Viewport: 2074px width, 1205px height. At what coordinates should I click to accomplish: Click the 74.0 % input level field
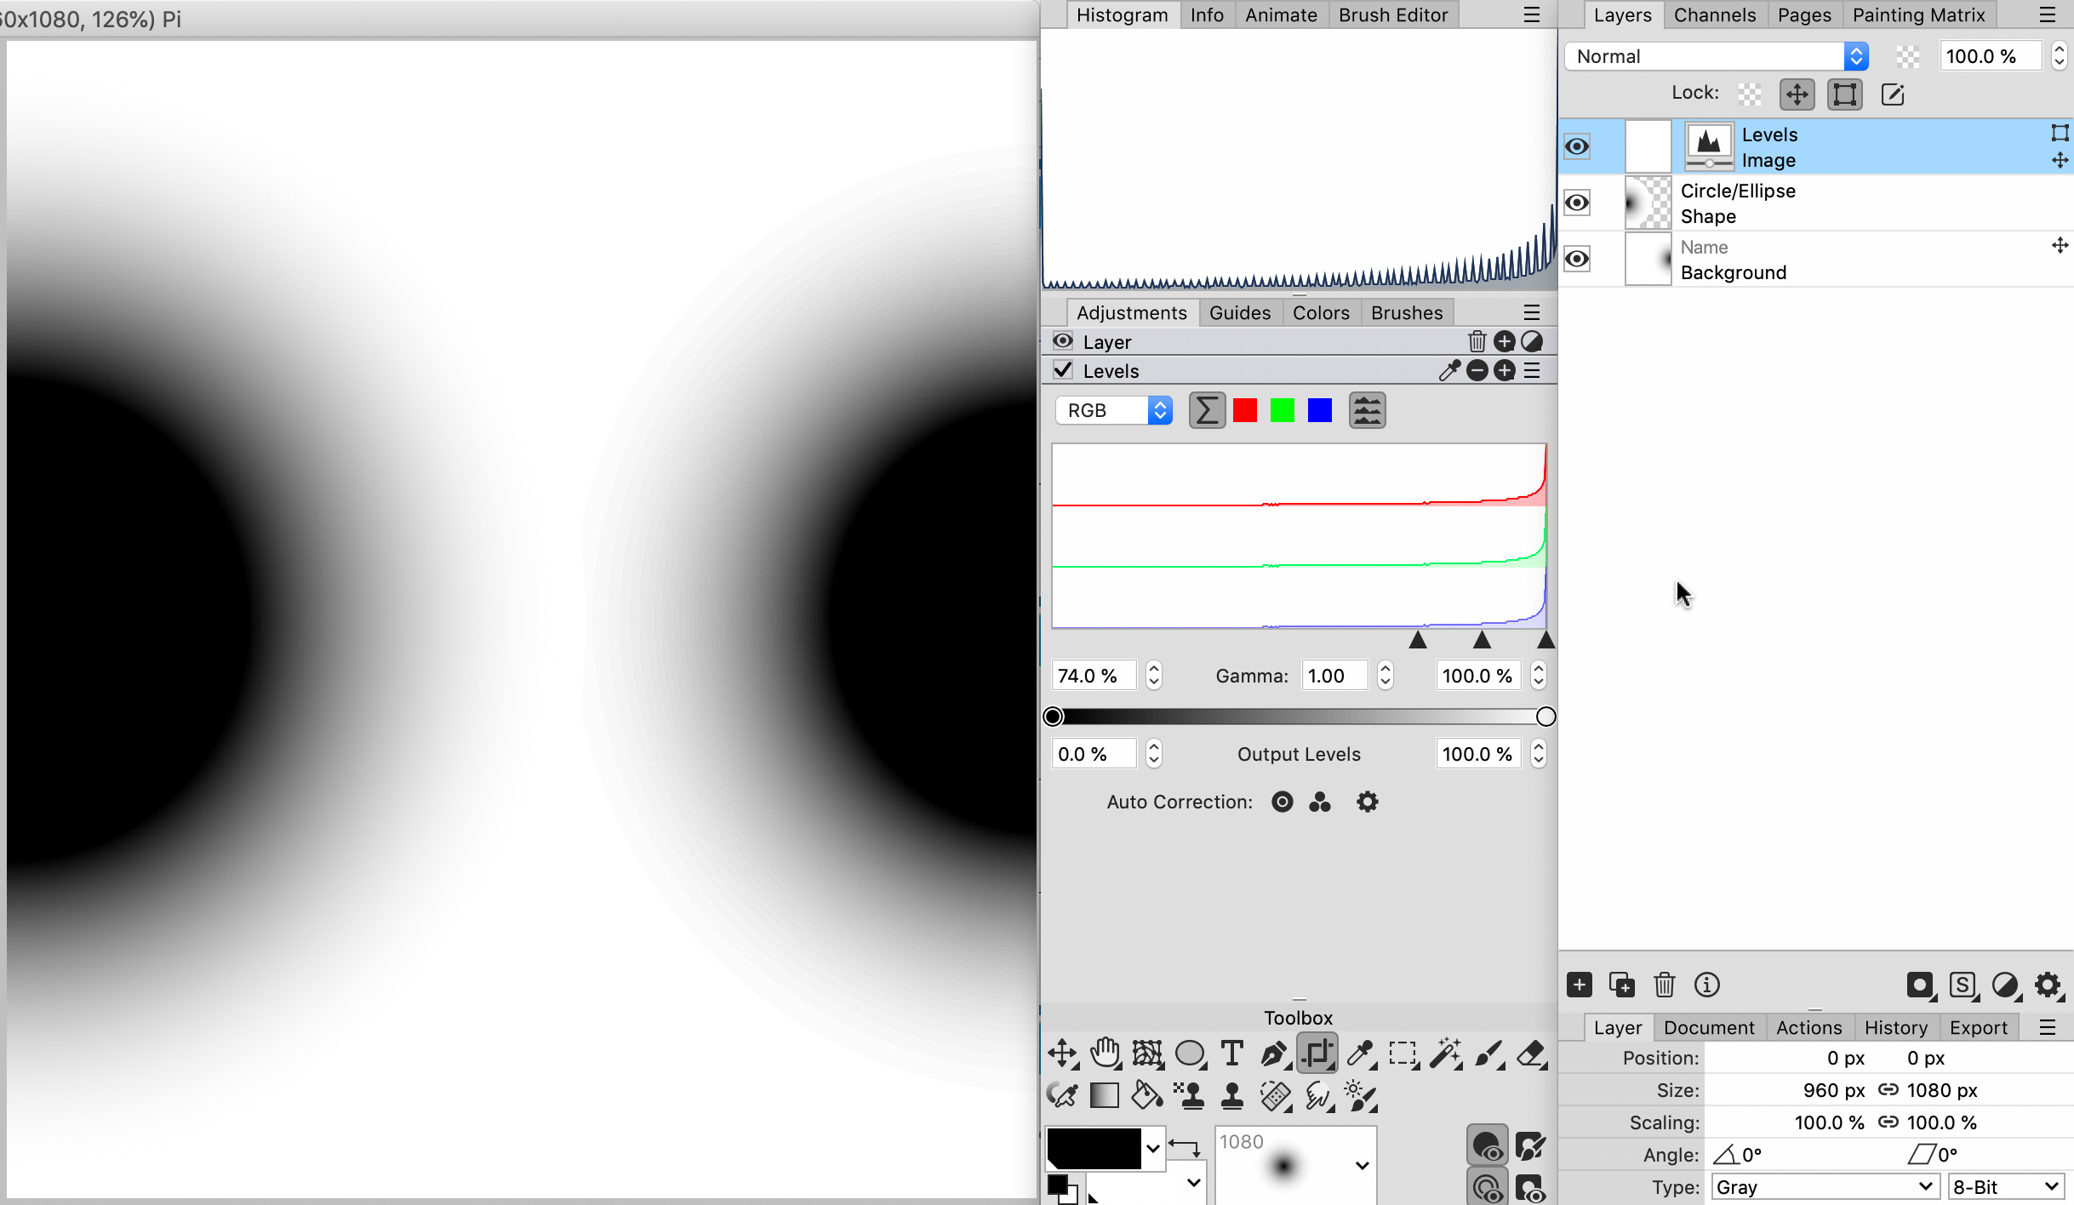tap(1094, 676)
